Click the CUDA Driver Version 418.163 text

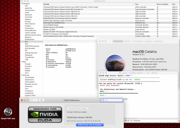(x=79, y=117)
